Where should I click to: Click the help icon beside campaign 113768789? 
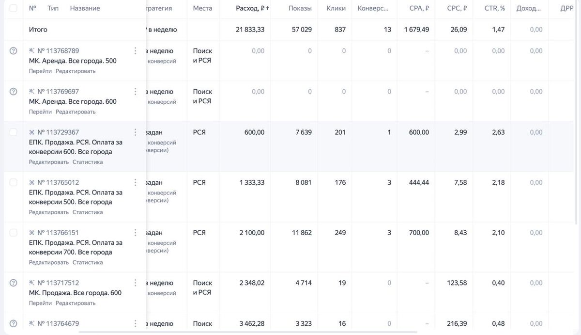(14, 51)
